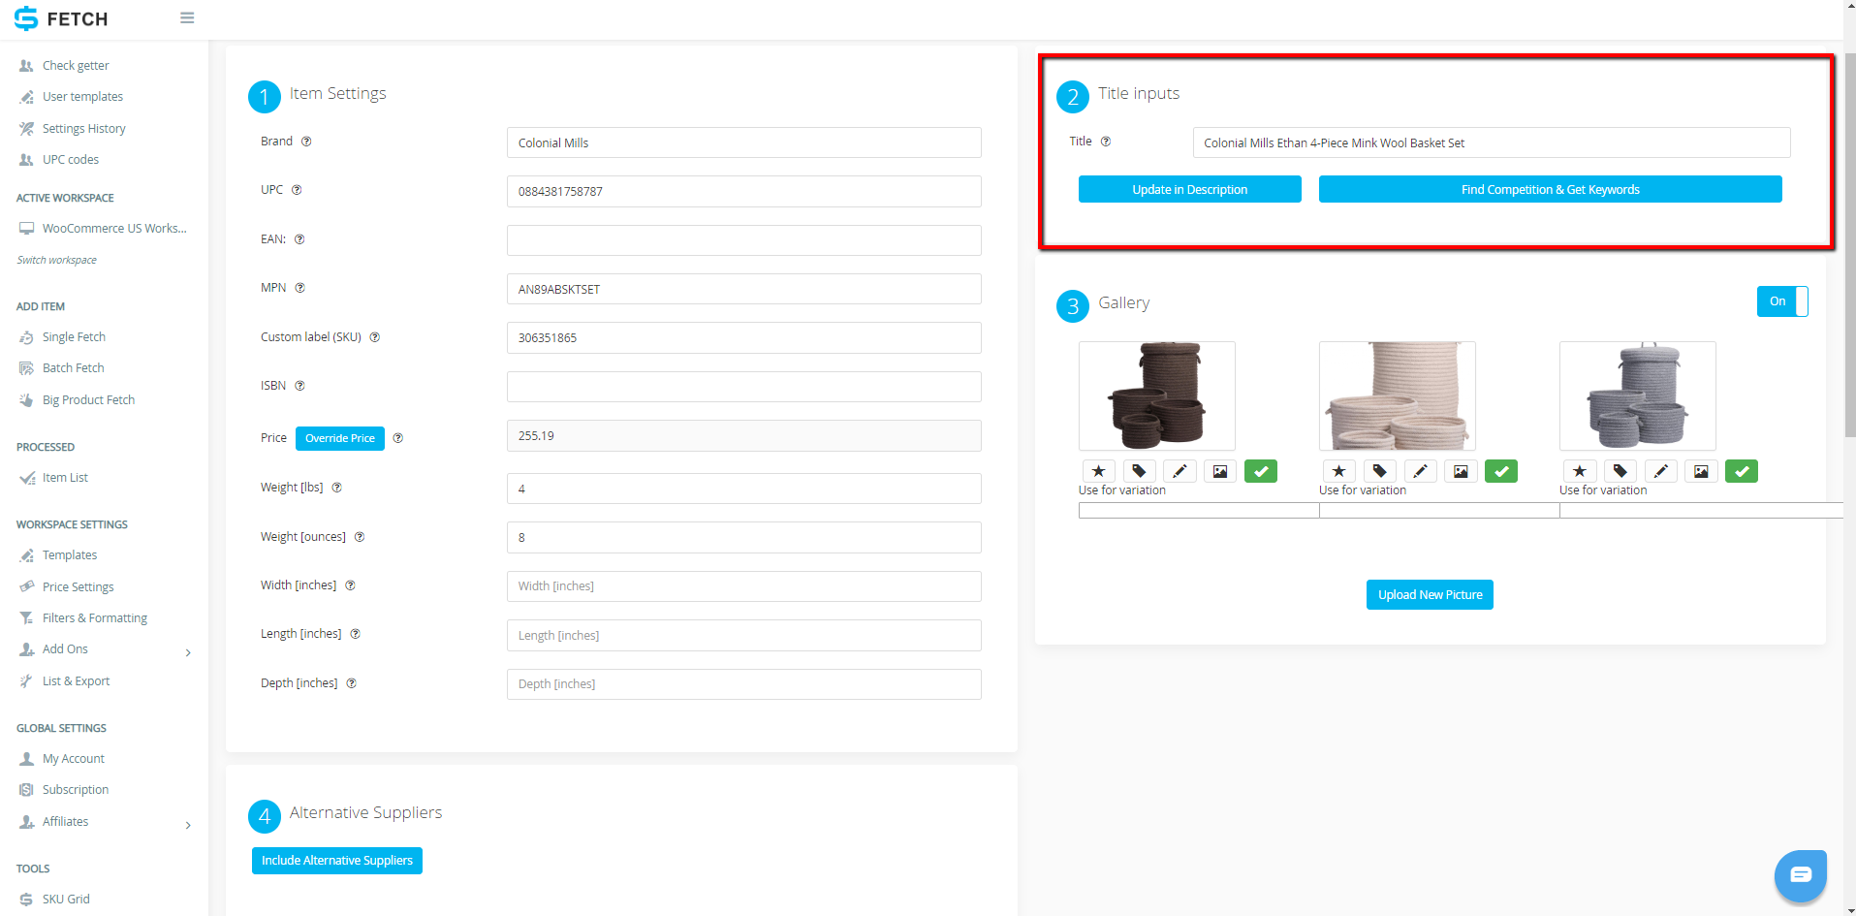Click Switch workspace link

click(57, 260)
